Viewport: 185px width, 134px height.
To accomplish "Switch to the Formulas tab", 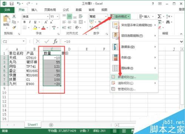I will tap(66, 10).
